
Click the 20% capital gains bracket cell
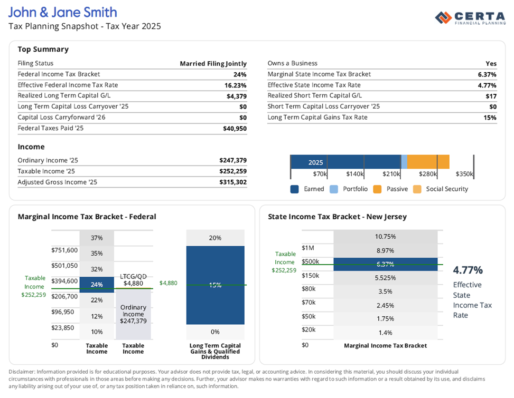[216, 238]
